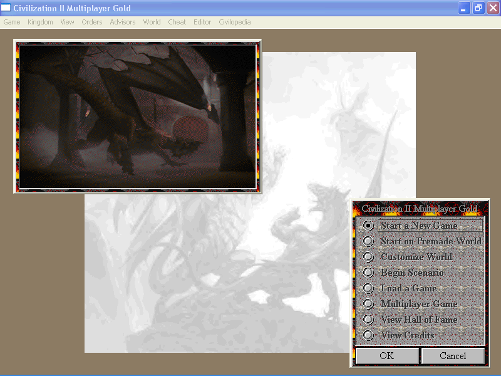The height and width of the screenshot is (376, 501).
Task: Open the Civilopedia menu
Action: 235,22
